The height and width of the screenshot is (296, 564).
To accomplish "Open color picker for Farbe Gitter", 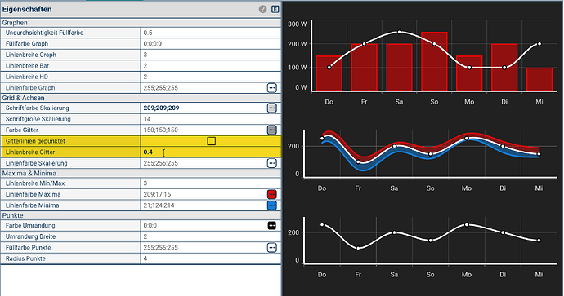I will [272, 130].
